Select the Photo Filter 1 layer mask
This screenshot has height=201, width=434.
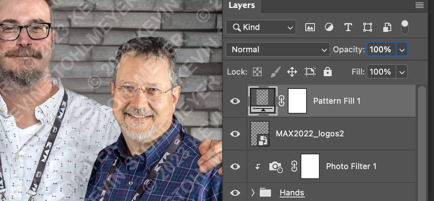point(310,166)
